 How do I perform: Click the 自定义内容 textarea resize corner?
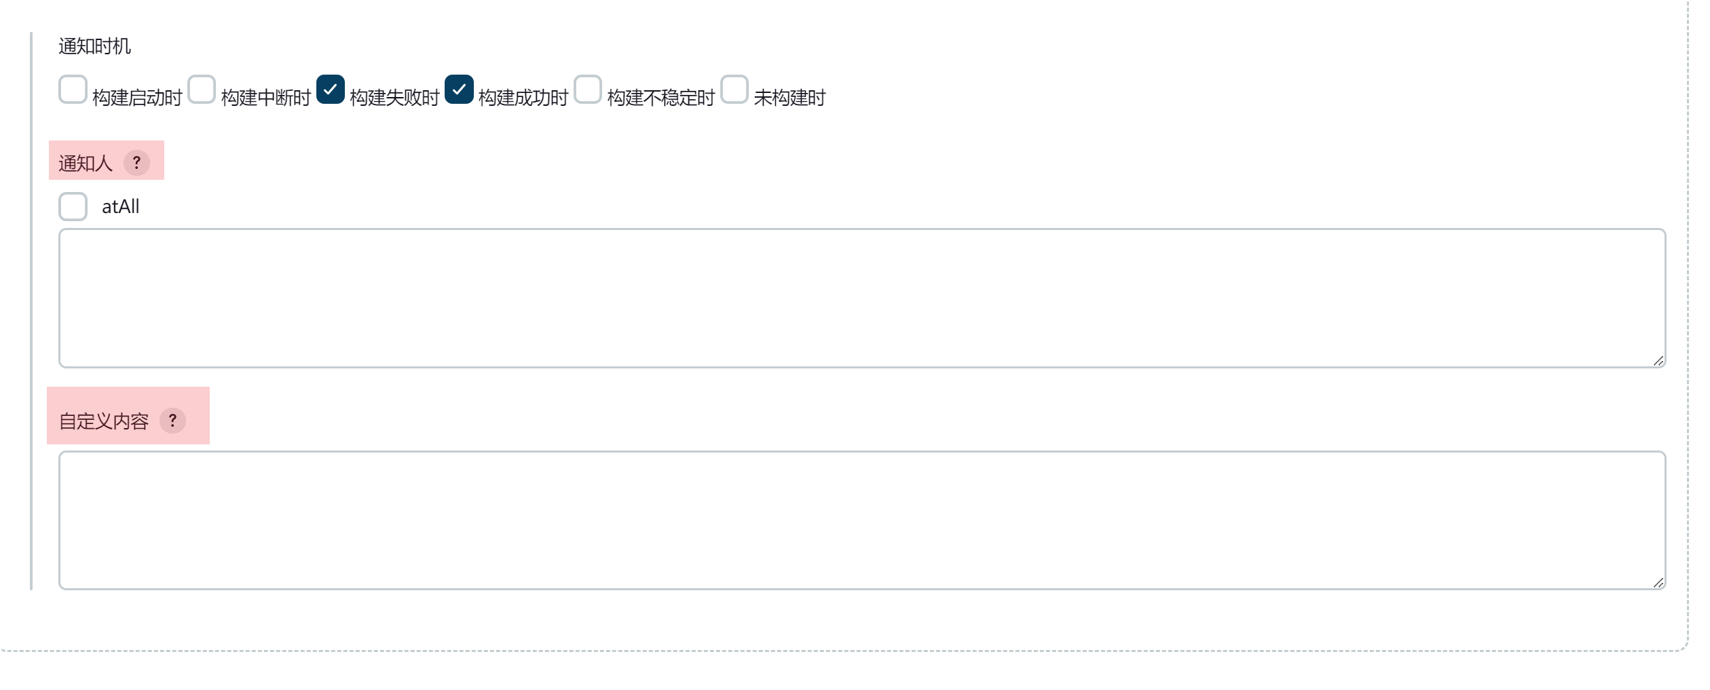click(x=1658, y=583)
